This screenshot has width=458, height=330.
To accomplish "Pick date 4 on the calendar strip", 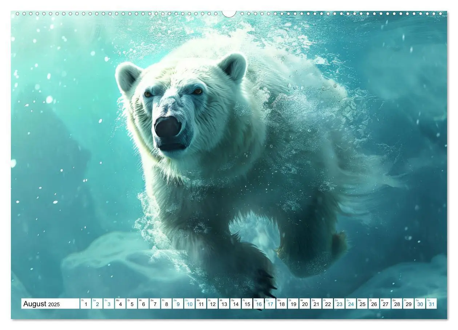I will pyautogui.click(x=120, y=304).
